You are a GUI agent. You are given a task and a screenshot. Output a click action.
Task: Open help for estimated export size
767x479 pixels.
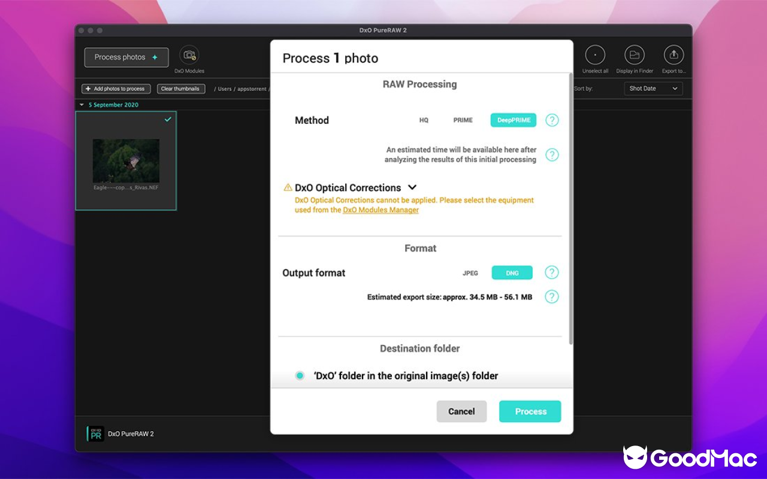552,297
